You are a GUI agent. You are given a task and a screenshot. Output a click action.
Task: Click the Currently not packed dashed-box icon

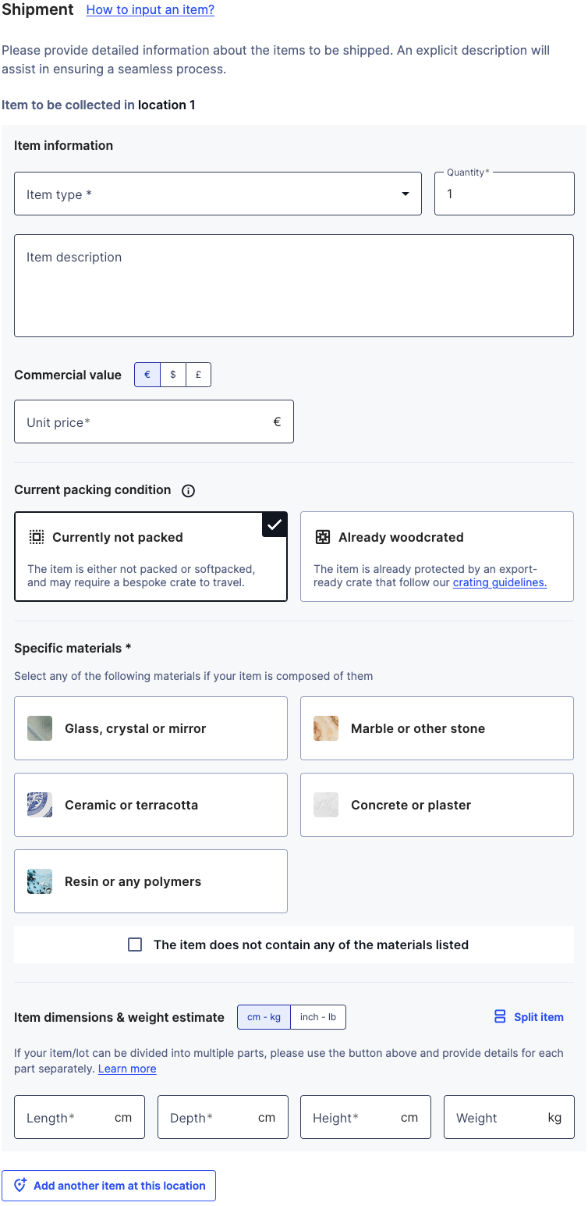[36, 537]
